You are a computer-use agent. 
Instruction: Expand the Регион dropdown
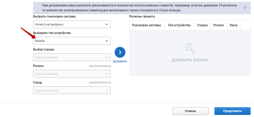click(x=72, y=74)
